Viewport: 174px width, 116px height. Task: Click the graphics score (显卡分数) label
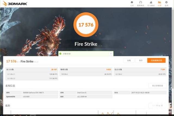[10, 69]
